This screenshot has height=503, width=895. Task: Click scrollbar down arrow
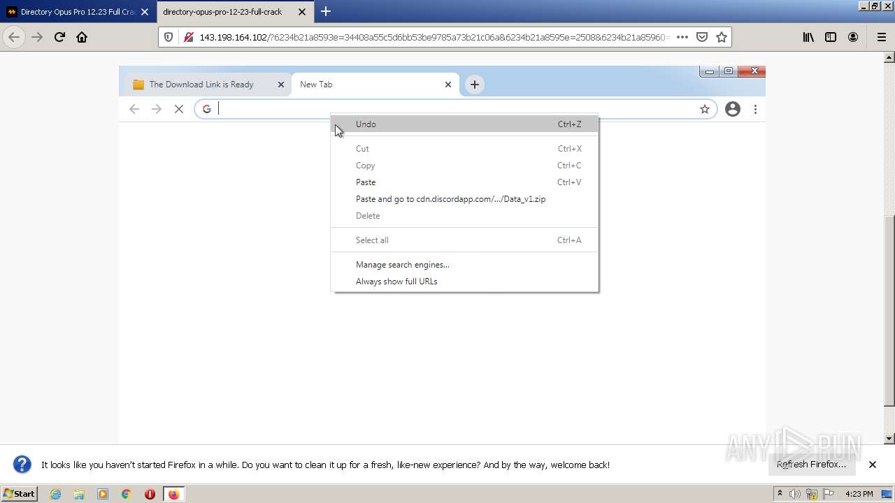point(889,439)
